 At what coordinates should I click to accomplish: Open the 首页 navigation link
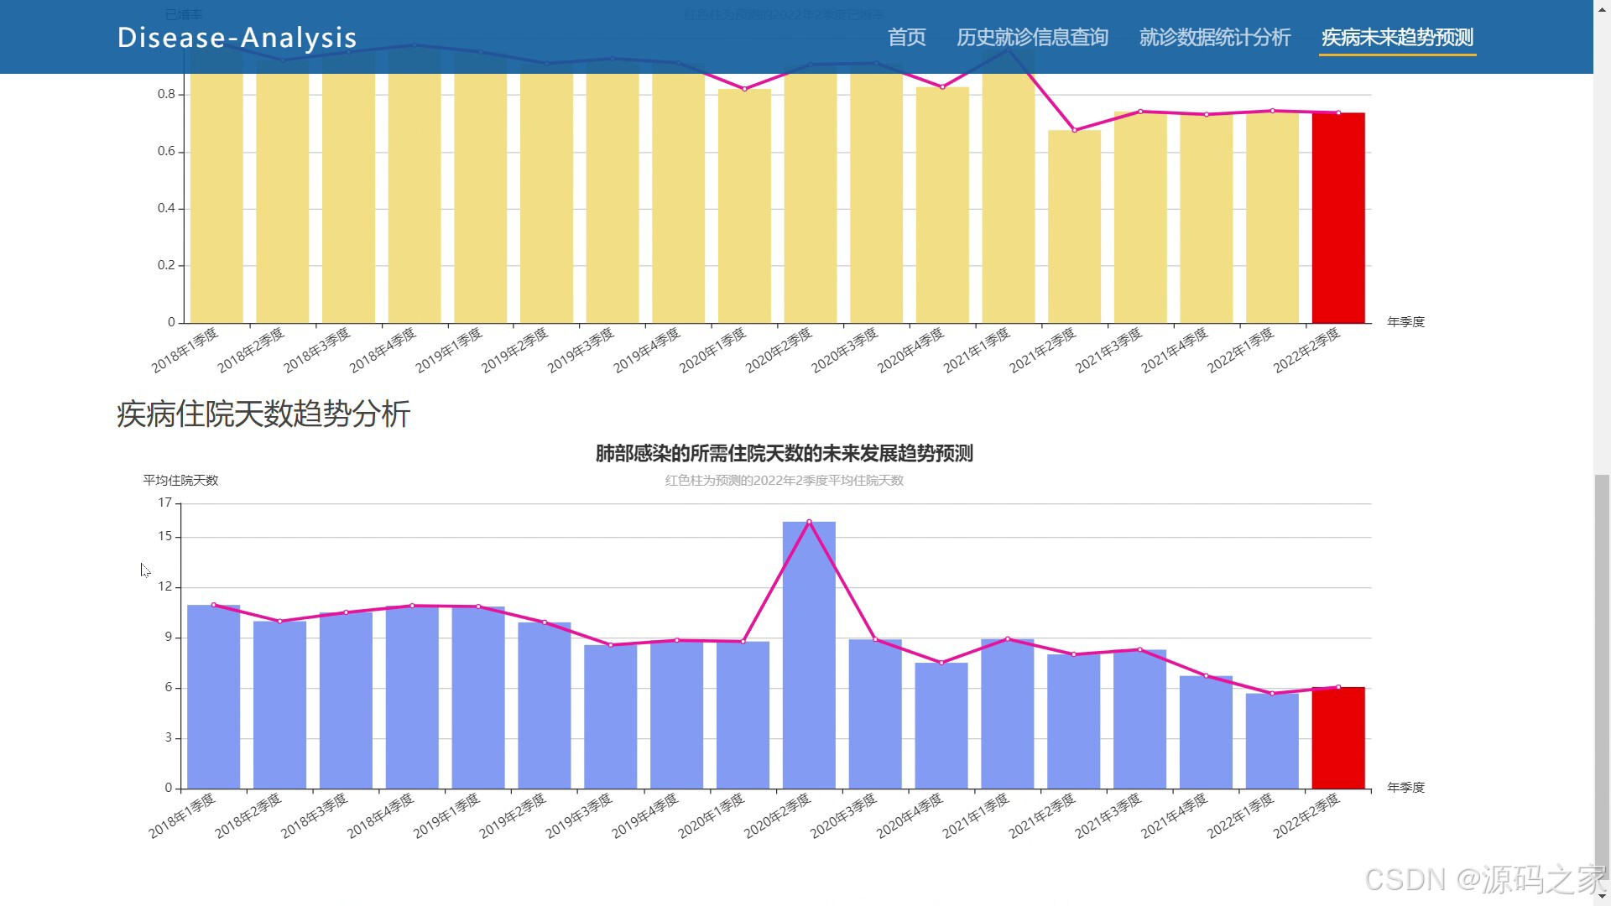906,38
